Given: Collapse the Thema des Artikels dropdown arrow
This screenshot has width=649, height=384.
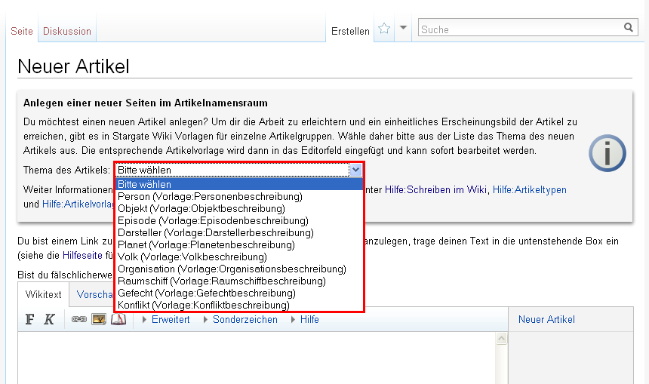Looking at the screenshot, I should 356,170.
